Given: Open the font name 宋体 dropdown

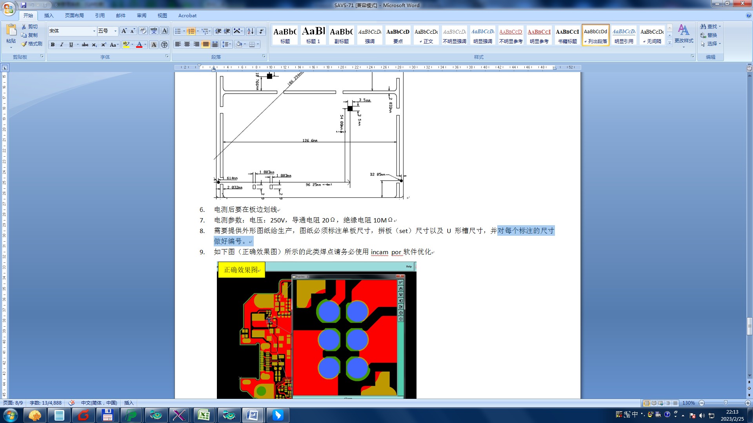Looking at the screenshot, I should click(94, 31).
